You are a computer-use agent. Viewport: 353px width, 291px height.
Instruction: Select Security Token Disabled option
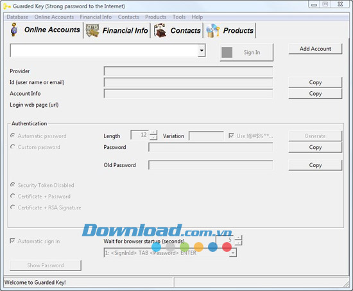[x=13, y=185]
